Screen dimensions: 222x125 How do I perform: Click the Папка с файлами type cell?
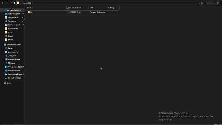97,12
